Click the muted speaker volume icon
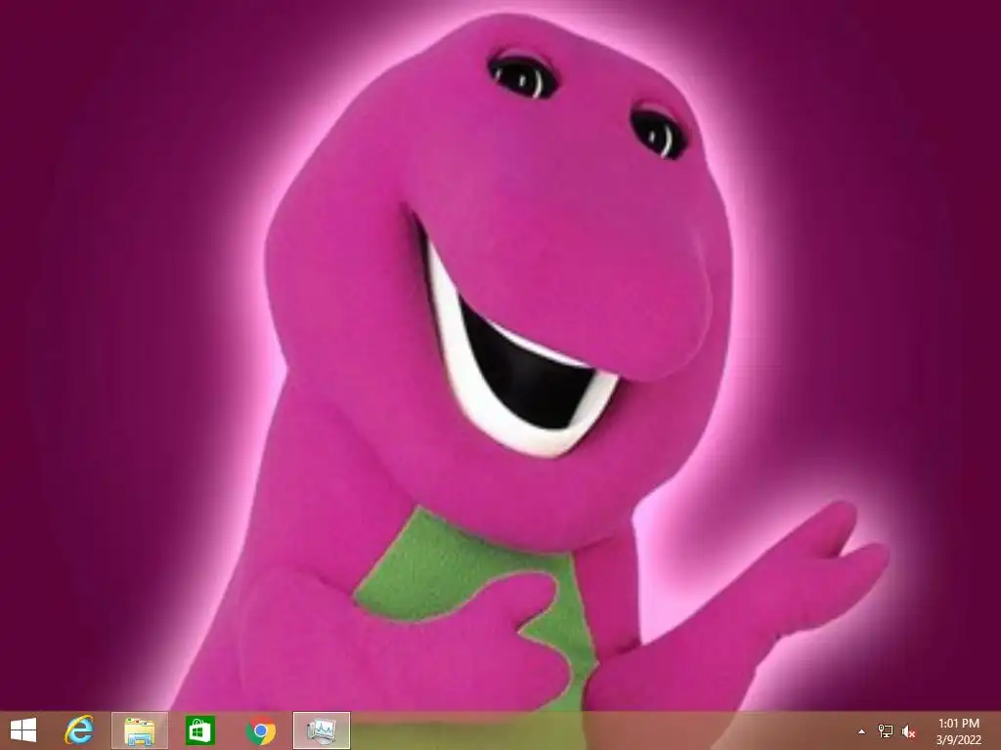Viewport: 1001px width, 750px height. pyautogui.click(x=908, y=731)
